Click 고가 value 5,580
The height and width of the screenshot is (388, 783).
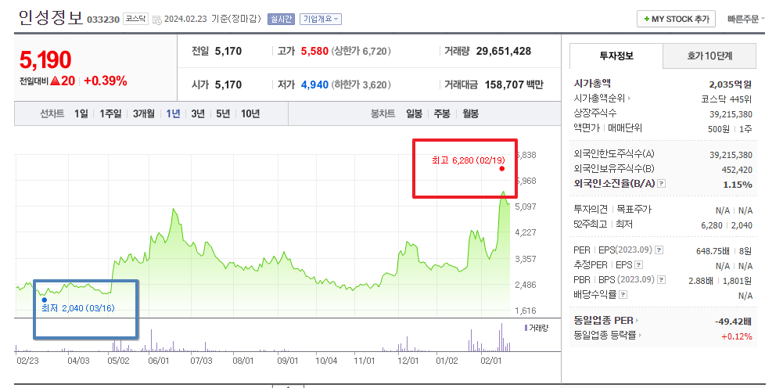tap(314, 51)
